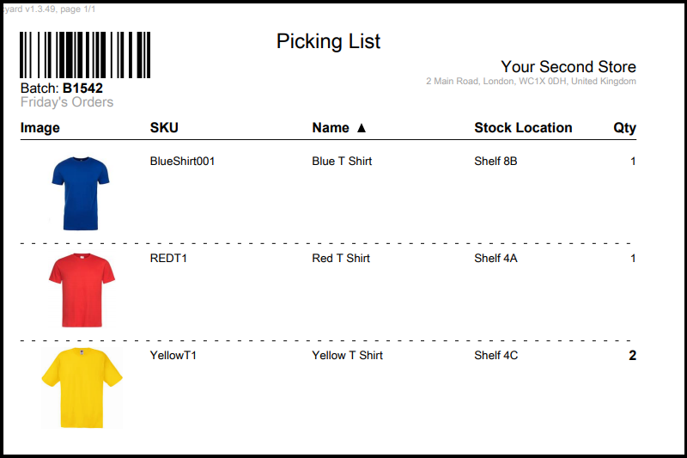
Task: Click Shelf 4C stock location
Action: pos(496,355)
